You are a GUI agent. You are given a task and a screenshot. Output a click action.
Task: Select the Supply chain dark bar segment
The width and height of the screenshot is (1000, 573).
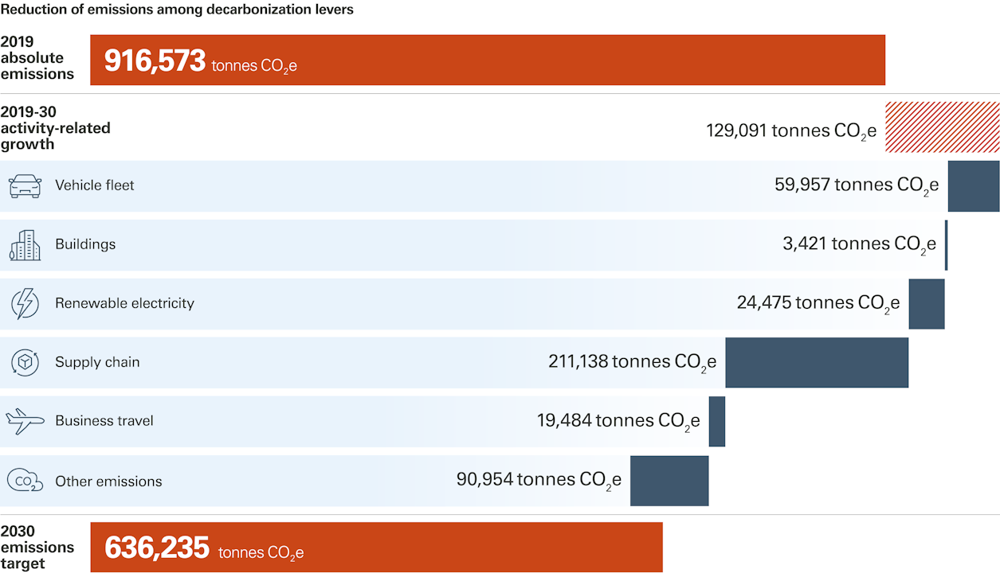click(x=817, y=362)
